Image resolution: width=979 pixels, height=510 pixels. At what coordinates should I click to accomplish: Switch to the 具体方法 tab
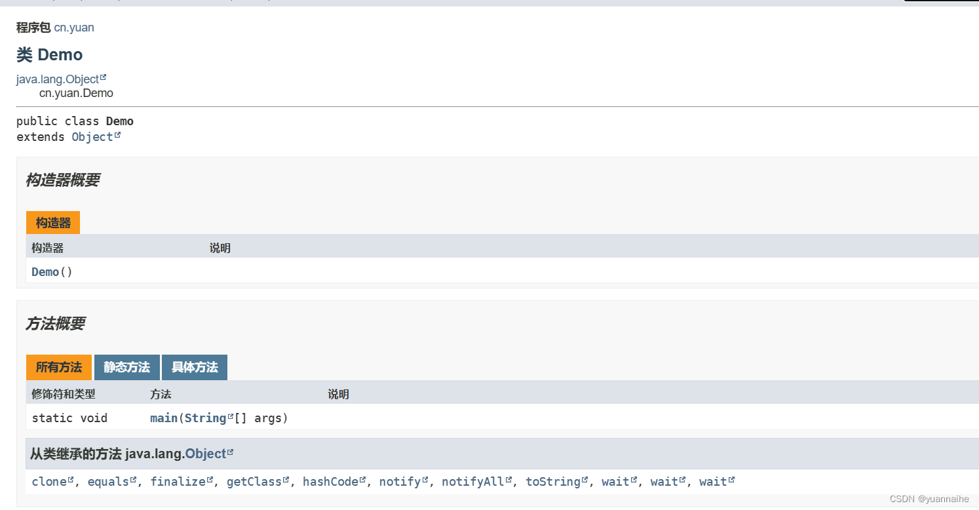195,367
